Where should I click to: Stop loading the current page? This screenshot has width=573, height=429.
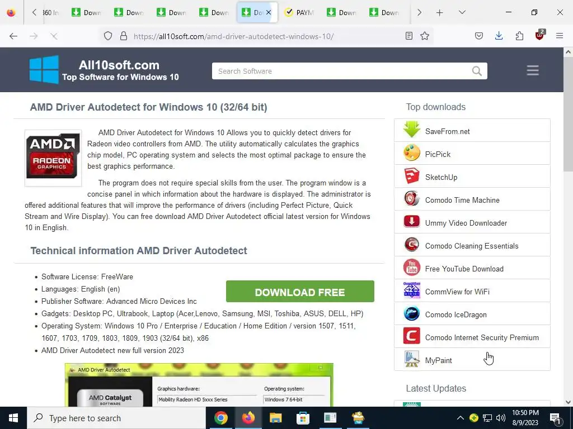54,36
